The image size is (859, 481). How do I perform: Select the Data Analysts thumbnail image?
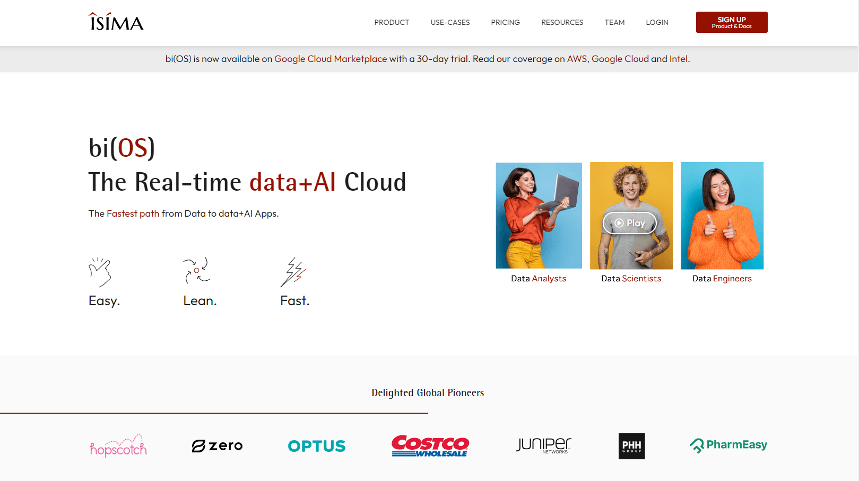[539, 216]
